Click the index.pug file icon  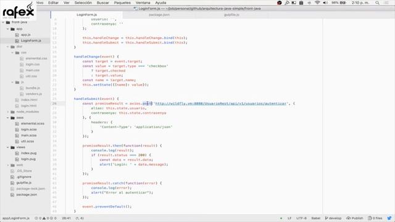(x=17, y=154)
